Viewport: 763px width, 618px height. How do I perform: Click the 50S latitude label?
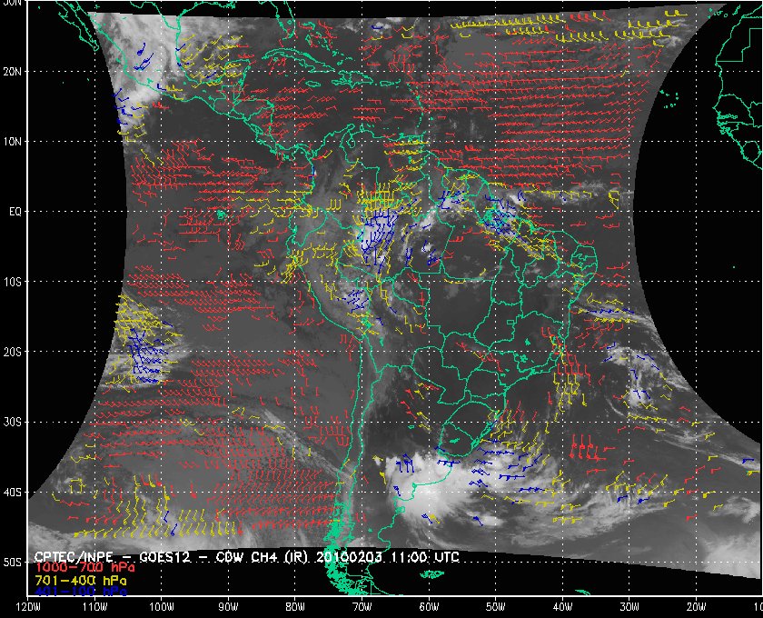coord(12,562)
